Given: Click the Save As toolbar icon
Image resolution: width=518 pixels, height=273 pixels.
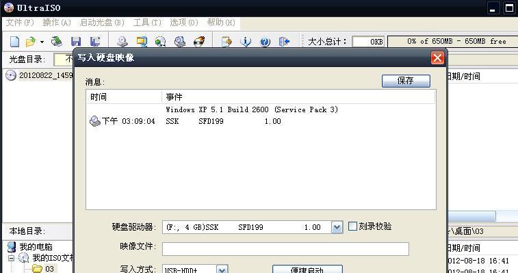Looking at the screenshot, I should [x=95, y=42].
